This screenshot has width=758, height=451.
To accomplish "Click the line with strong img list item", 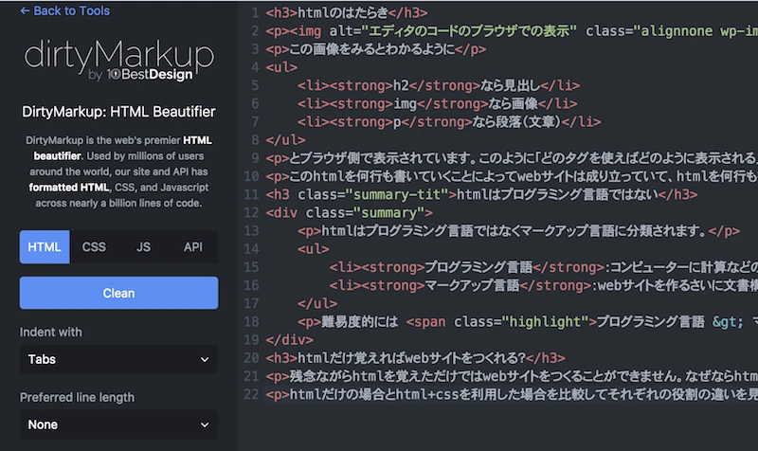I will 438,104.
